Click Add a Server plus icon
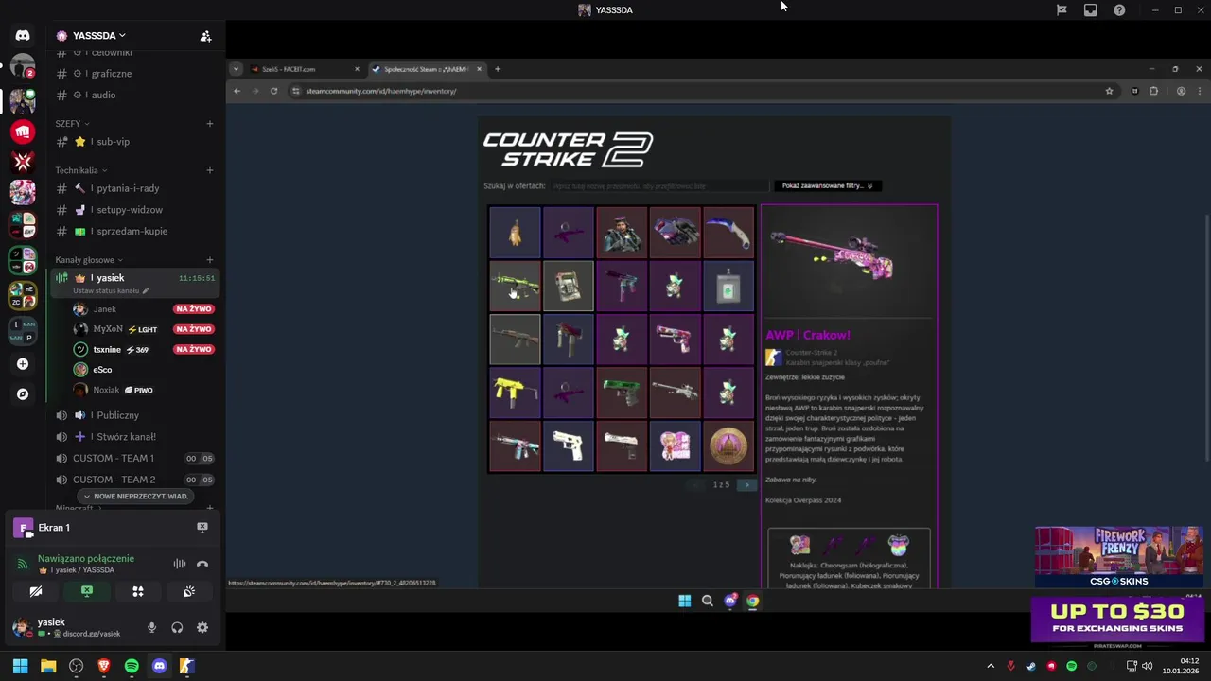Screen dimensions: 1211x681 (x=23, y=364)
